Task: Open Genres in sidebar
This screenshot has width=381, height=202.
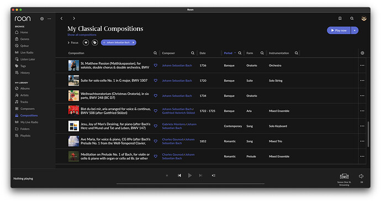Action: pyautogui.click(x=24, y=39)
